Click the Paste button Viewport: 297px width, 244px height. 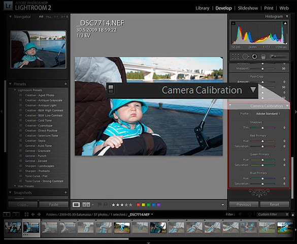[x=54, y=204]
